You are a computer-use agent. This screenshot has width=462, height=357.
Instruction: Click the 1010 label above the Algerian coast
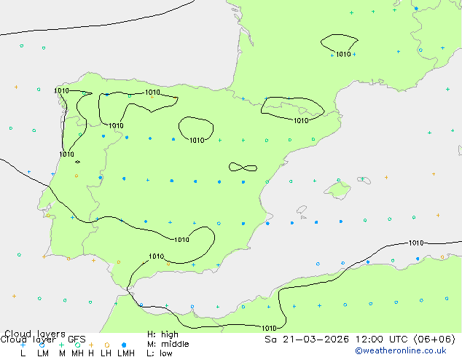[416, 243]
